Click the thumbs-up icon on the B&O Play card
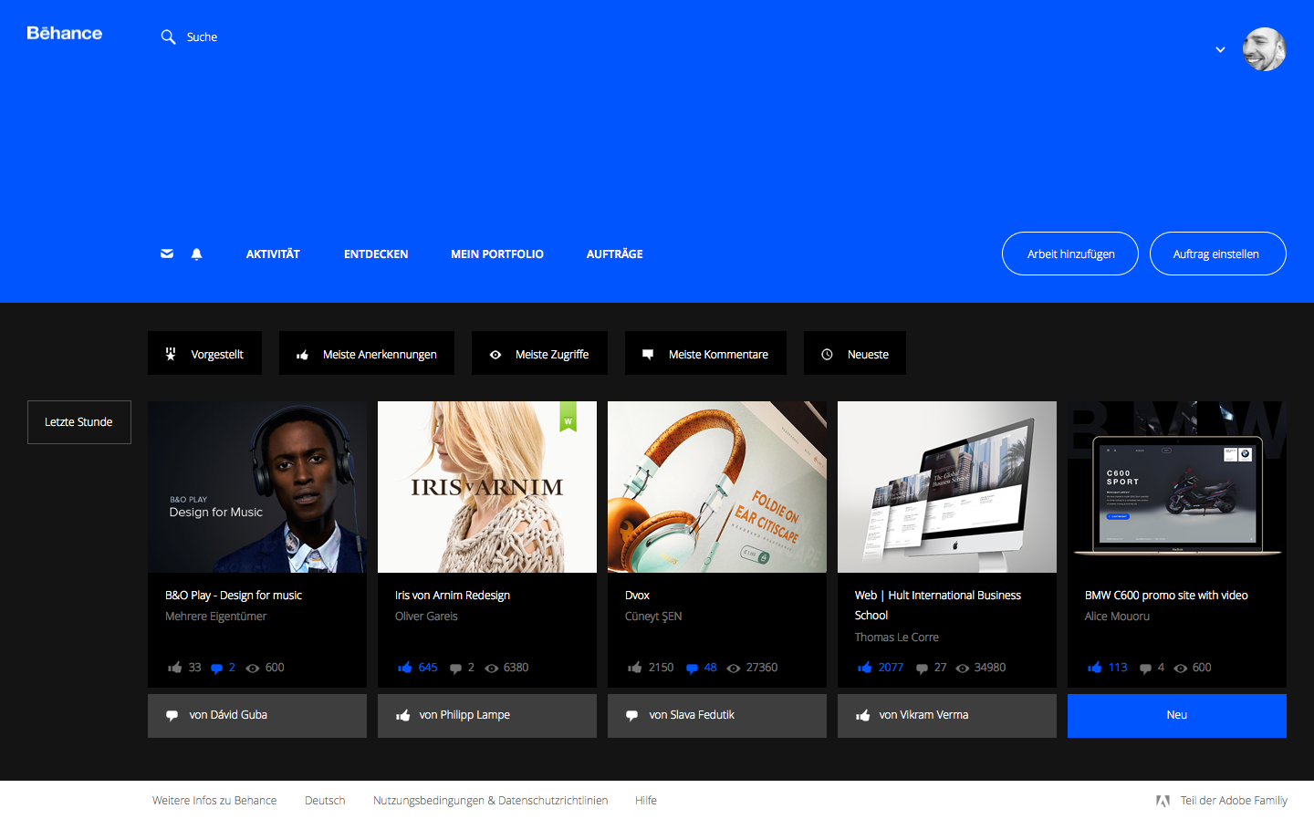This screenshot has height=819, width=1314. (175, 667)
